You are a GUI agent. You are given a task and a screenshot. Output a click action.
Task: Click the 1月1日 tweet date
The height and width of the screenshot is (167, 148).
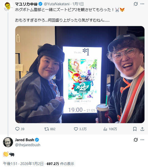[x=78, y=4]
